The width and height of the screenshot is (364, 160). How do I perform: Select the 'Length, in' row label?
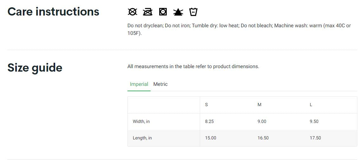tap(142, 138)
